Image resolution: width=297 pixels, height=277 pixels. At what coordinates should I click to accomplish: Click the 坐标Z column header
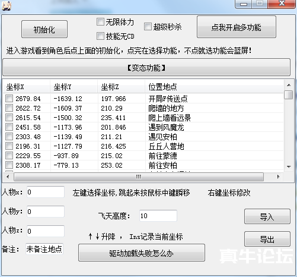121,87
